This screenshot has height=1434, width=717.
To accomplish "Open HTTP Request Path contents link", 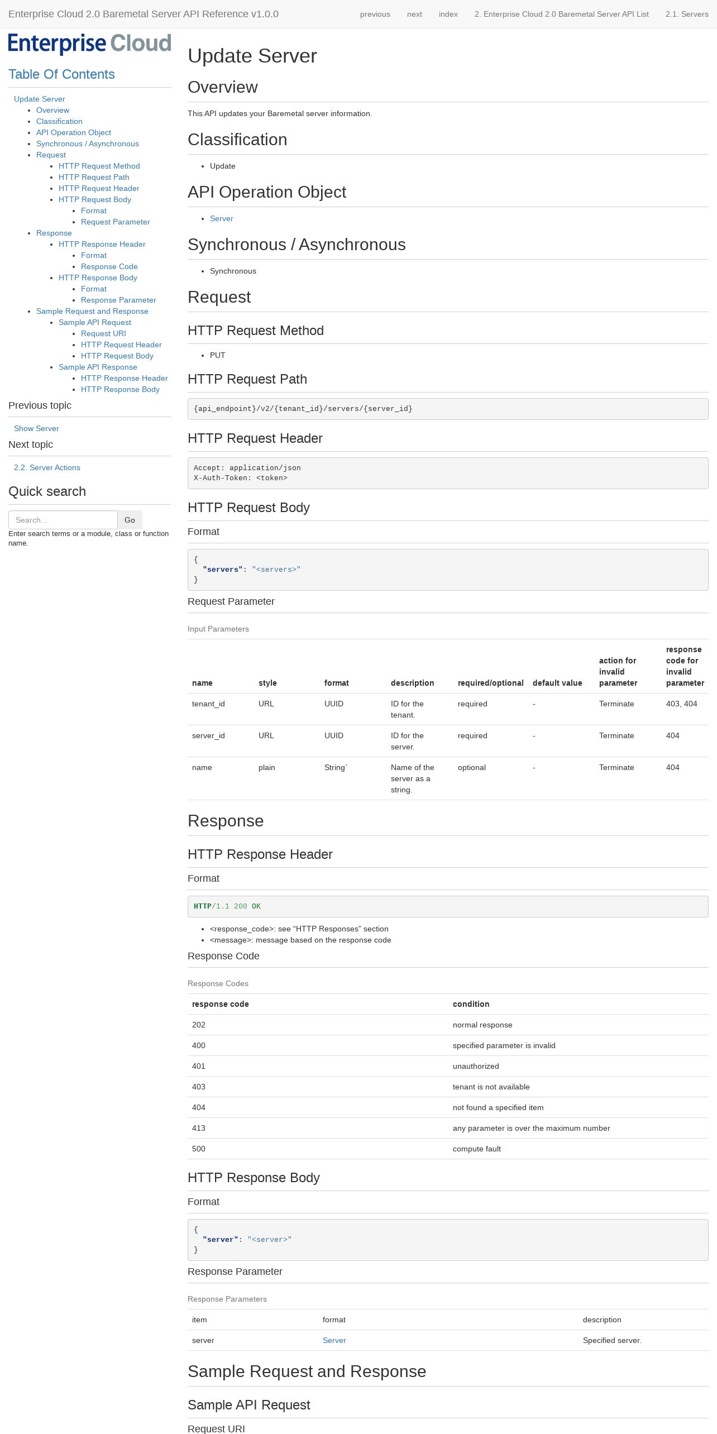I will (94, 177).
